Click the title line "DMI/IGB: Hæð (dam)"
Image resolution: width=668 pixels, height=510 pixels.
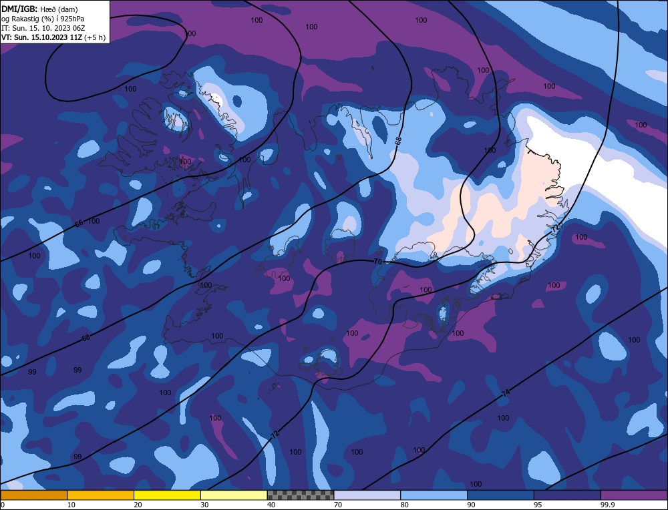pos(39,9)
